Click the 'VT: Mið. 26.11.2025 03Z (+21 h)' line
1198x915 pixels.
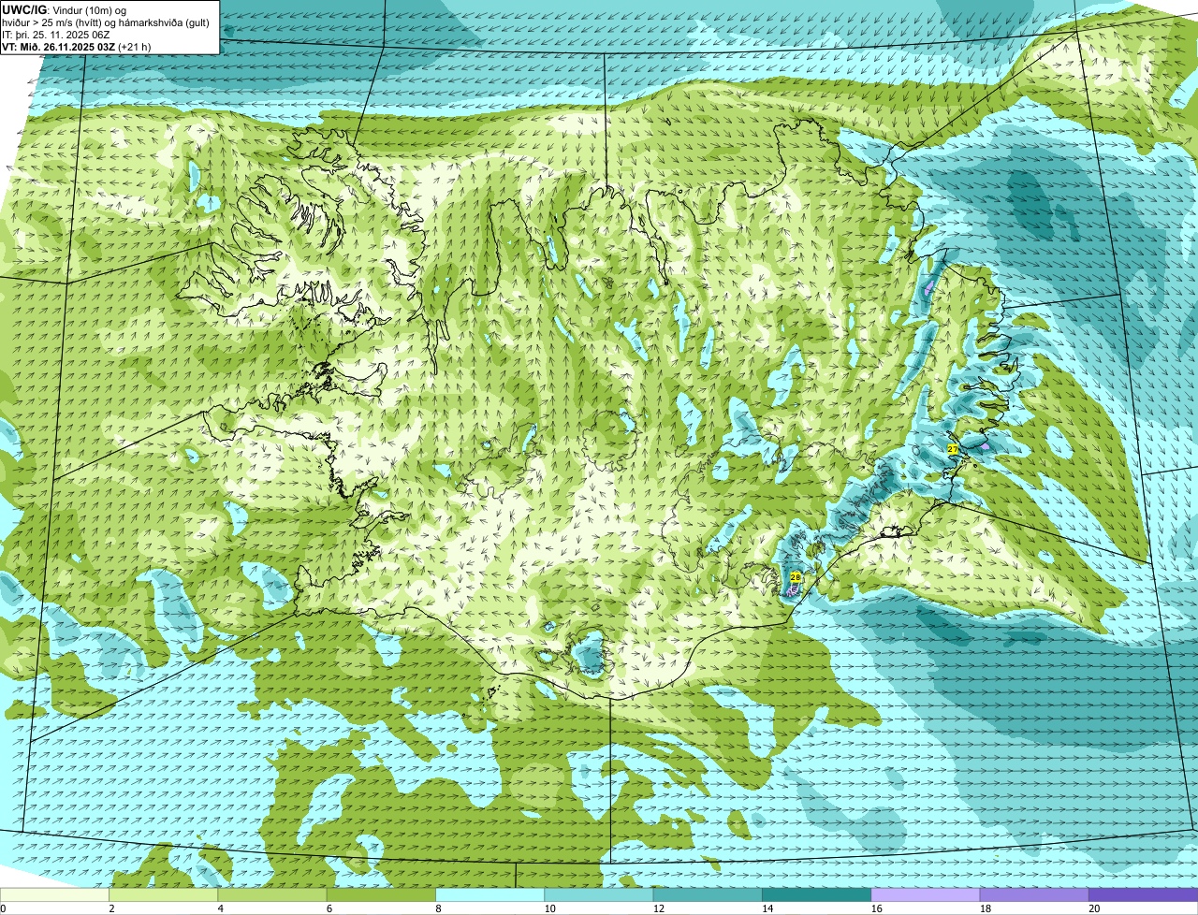coord(77,46)
